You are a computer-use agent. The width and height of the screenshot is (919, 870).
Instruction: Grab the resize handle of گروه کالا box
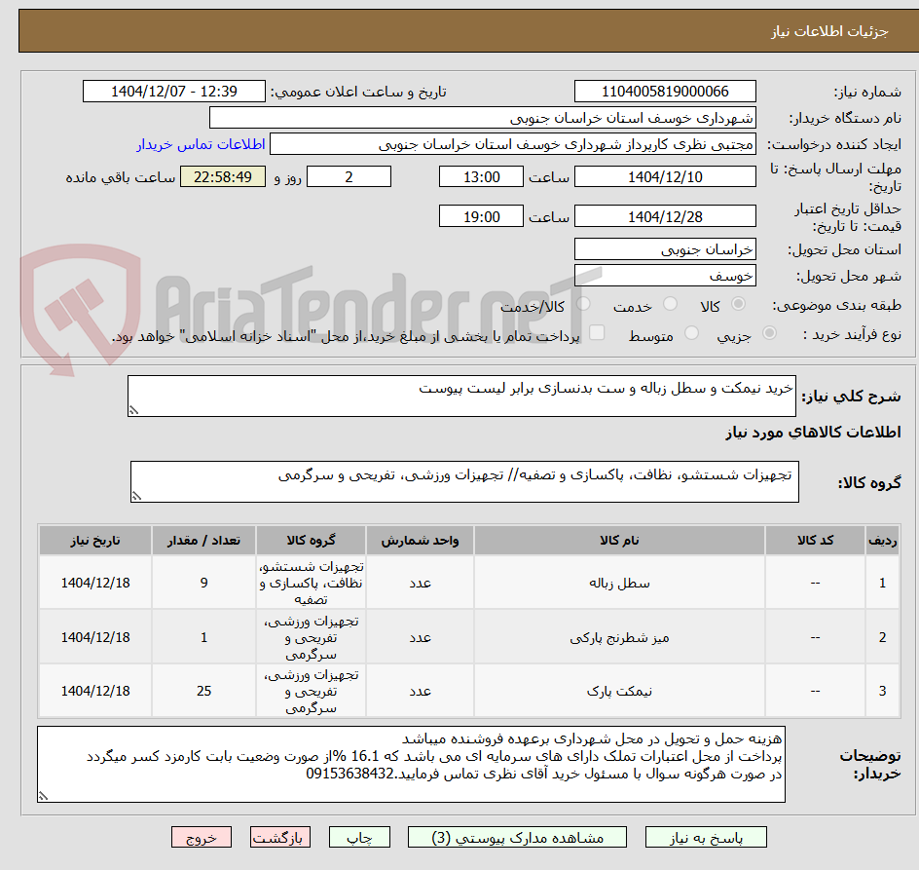pyautogui.click(x=136, y=496)
